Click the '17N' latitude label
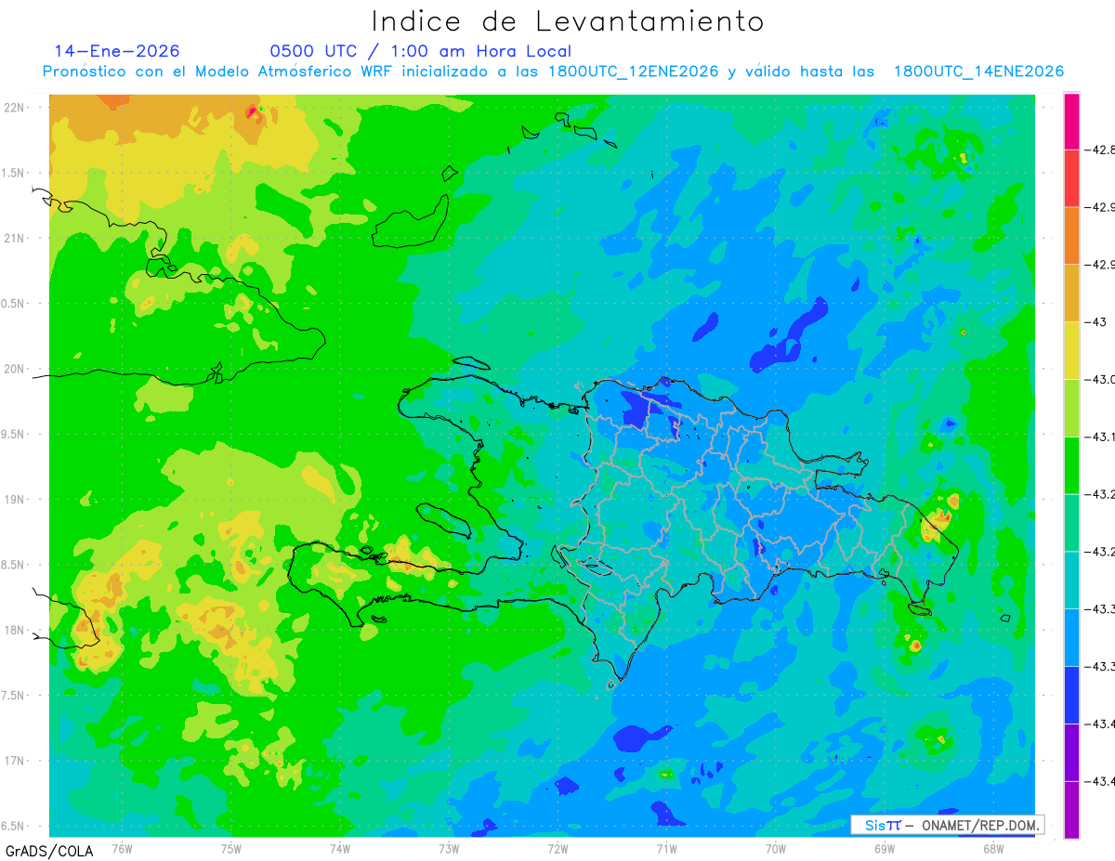The width and height of the screenshot is (1115, 861). [13, 761]
